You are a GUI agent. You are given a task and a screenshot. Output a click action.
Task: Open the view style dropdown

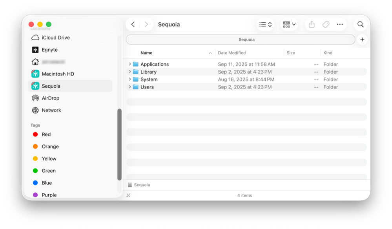pos(265,24)
